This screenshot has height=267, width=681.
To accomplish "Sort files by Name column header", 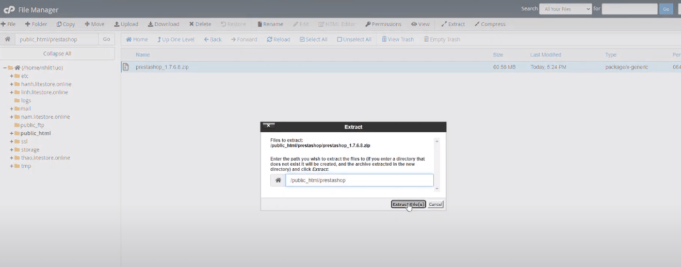I will [x=142, y=55].
